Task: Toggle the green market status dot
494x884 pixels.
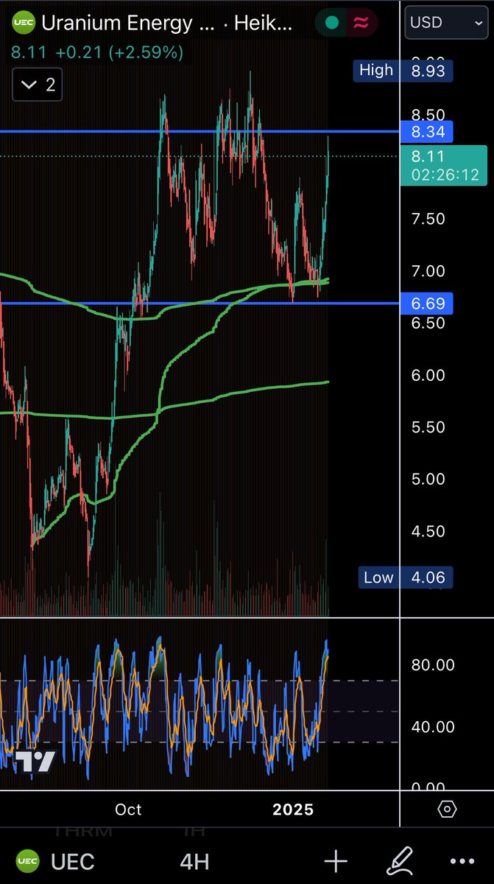Action: click(x=332, y=23)
